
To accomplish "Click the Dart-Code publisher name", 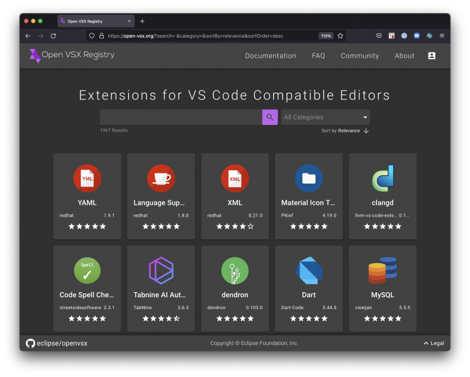I will pyautogui.click(x=292, y=307).
